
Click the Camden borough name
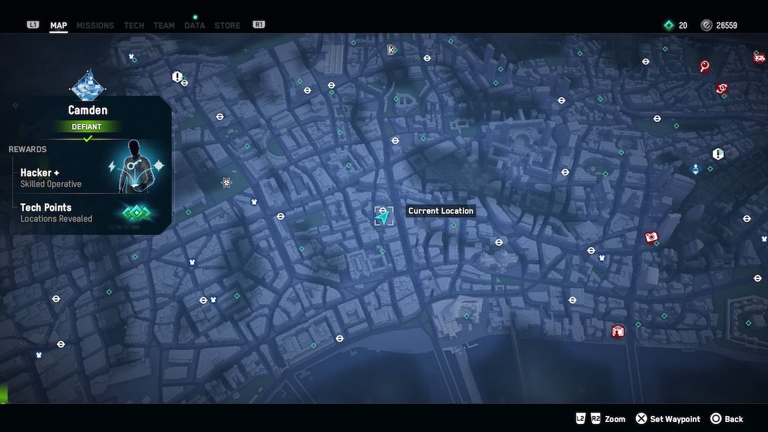click(88, 110)
